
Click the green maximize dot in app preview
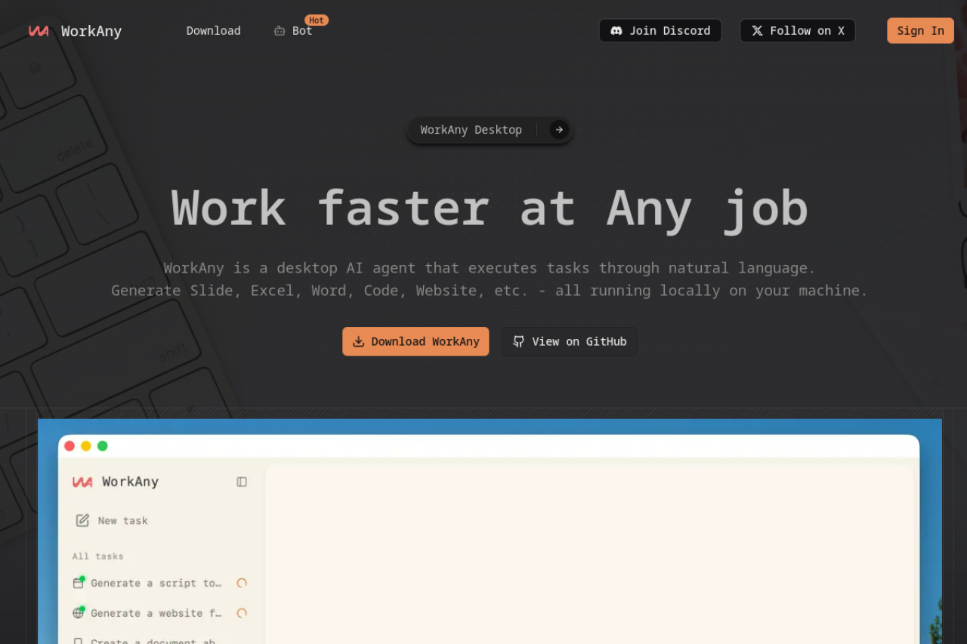[103, 446]
